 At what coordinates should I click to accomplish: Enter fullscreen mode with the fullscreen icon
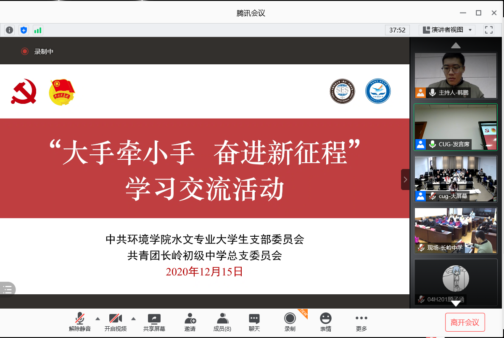click(x=488, y=30)
